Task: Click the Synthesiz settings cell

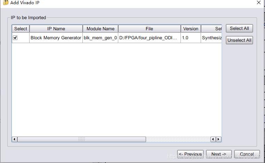Action: click(211, 38)
